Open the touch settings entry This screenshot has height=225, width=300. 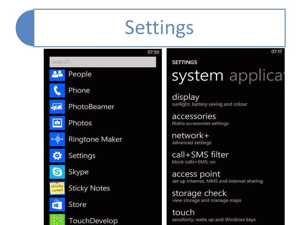point(214,215)
